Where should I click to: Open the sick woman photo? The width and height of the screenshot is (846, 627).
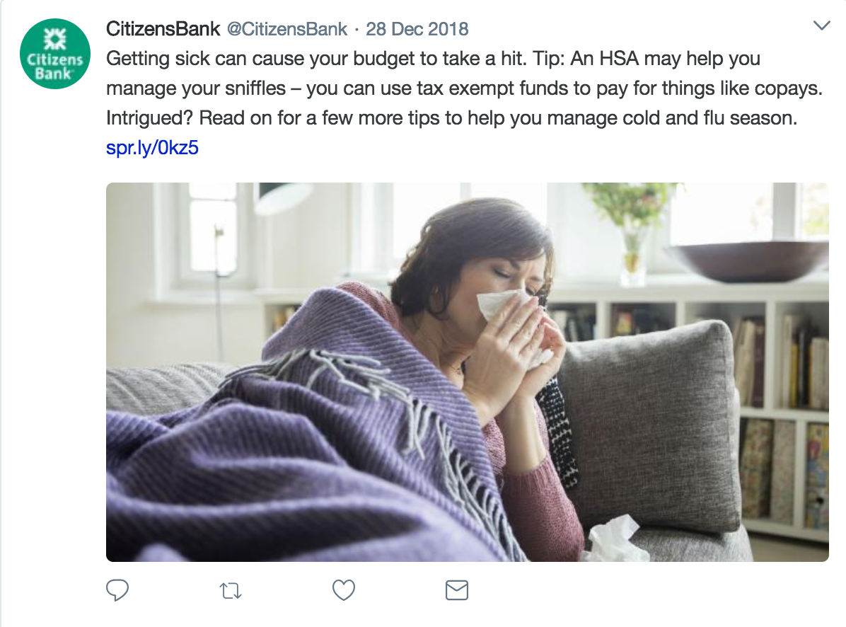pyautogui.click(x=468, y=372)
